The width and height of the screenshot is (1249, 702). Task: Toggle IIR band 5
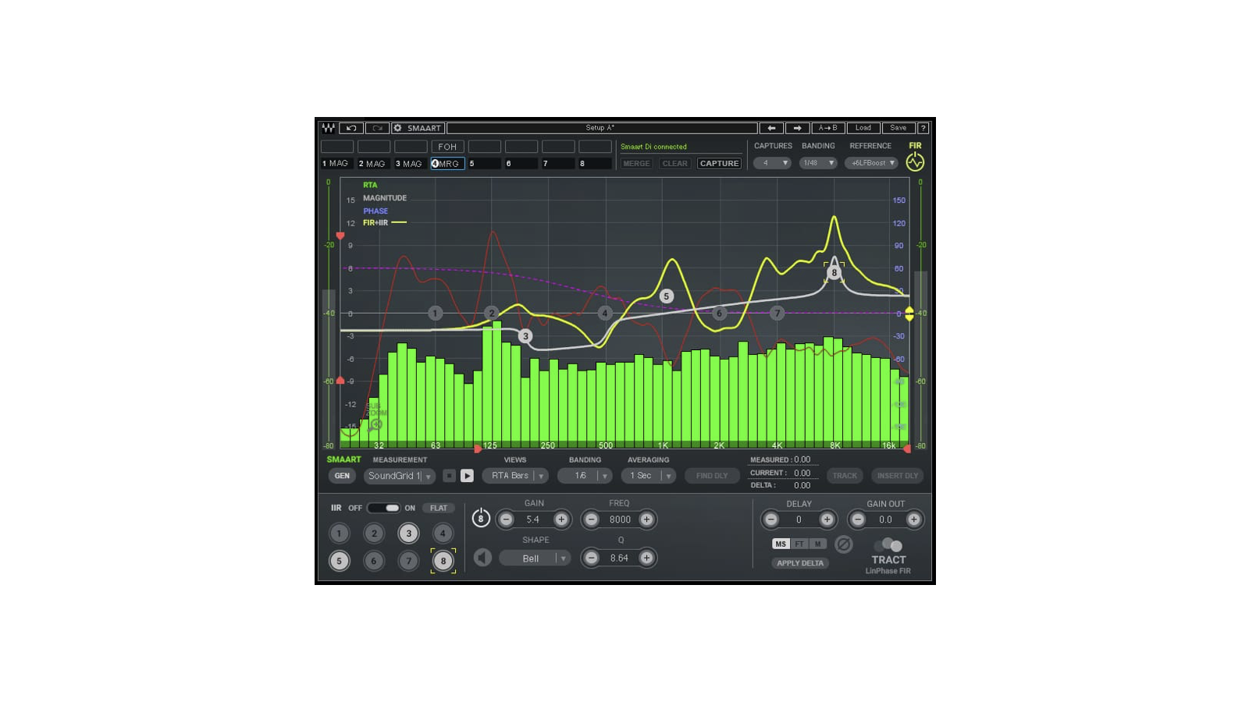click(339, 561)
